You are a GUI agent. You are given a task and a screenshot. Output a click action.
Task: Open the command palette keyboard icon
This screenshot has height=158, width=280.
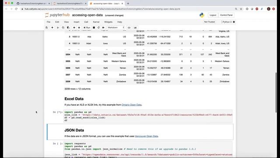pyautogui.click(x=129, y=28)
